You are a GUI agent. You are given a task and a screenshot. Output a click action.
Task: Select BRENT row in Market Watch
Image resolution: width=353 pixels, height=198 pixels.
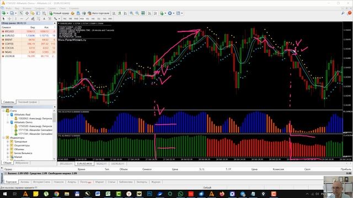(29, 40)
